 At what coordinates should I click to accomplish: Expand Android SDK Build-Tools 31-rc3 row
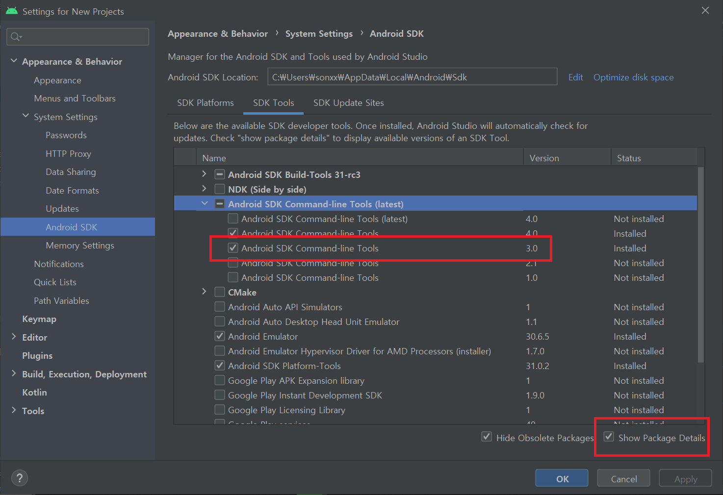tap(204, 174)
